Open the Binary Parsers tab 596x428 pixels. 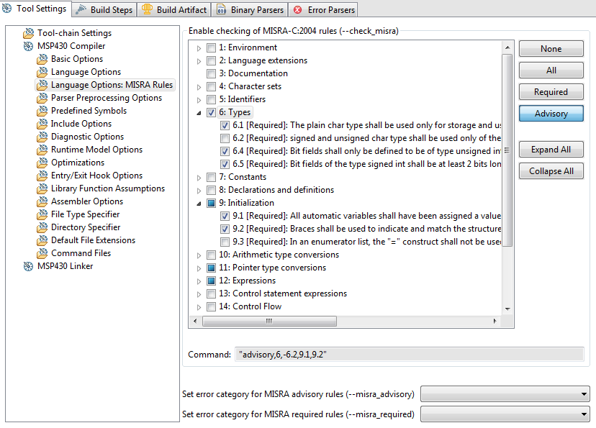(250, 10)
